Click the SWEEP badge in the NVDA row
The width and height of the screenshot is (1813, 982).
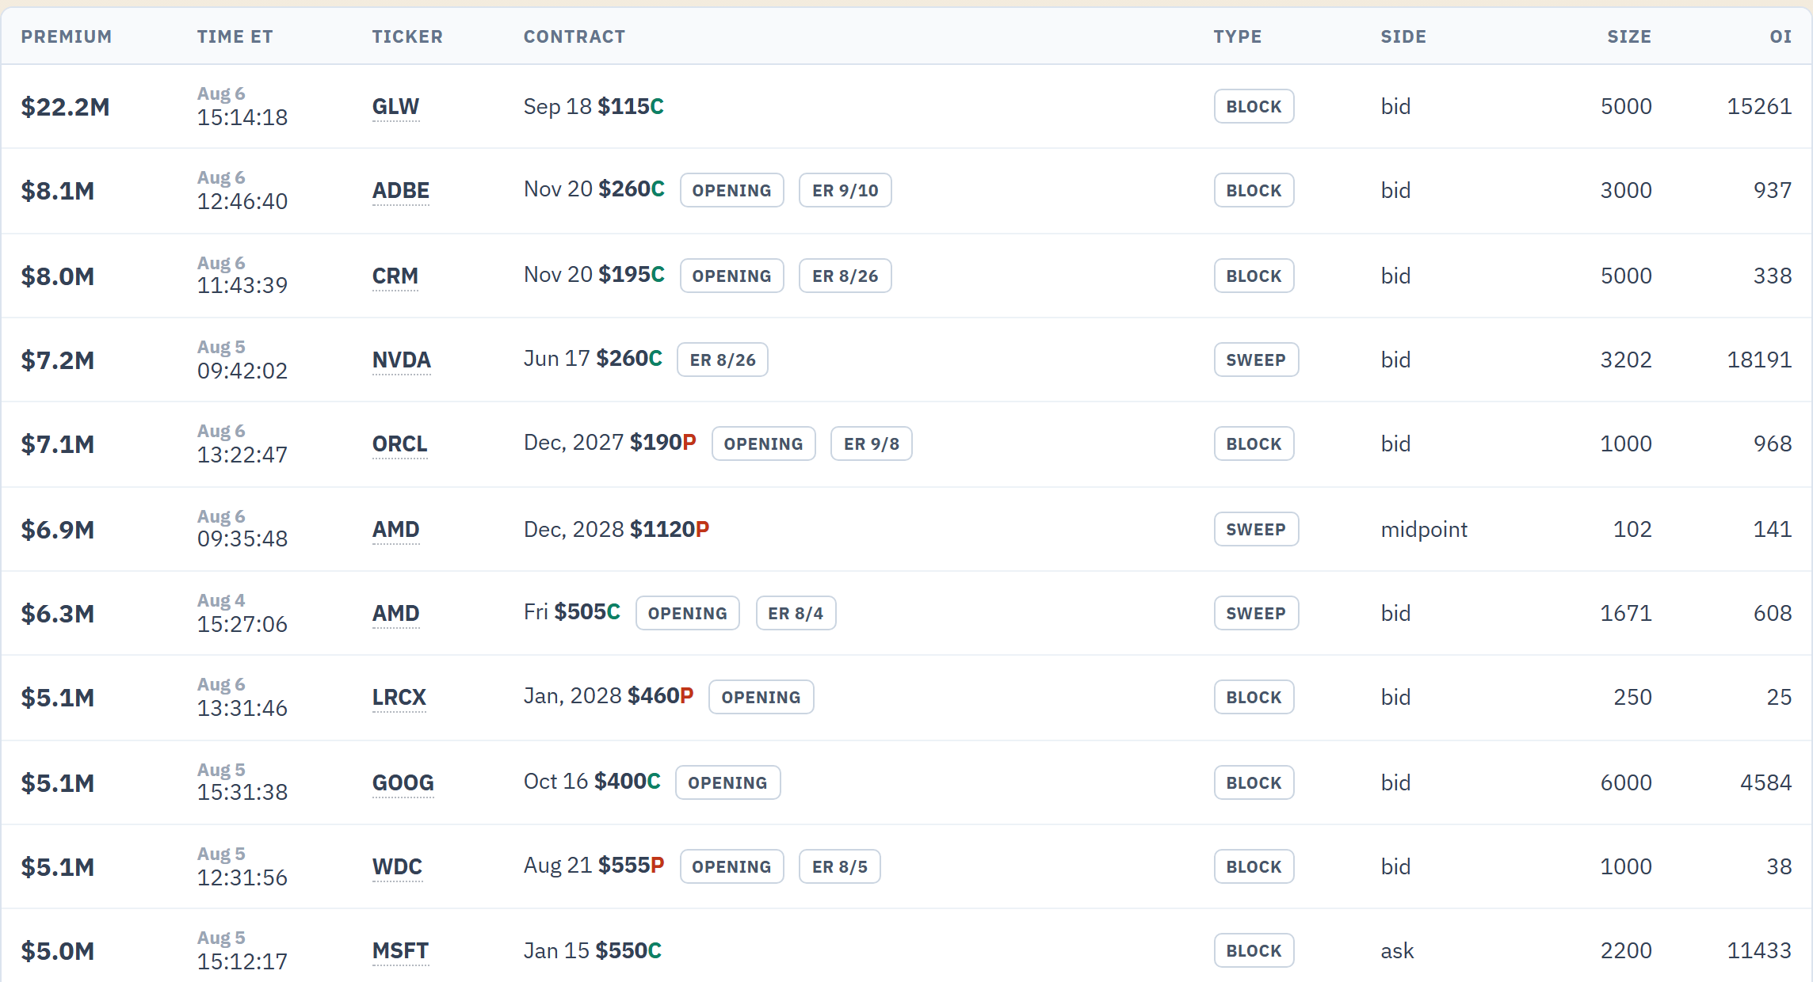pyautogui.click(x=1257, y=360)
